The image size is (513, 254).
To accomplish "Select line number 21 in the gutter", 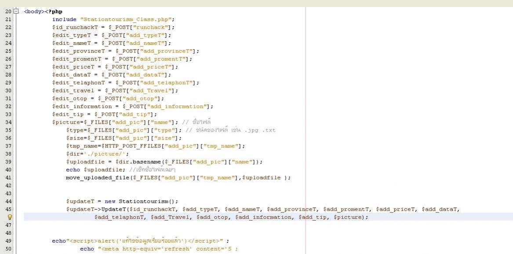I will 8,19.
